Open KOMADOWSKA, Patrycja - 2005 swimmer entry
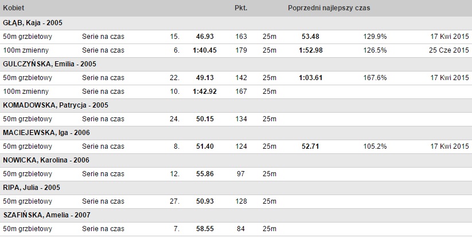The image size is (472, 238). coord(56,105)
